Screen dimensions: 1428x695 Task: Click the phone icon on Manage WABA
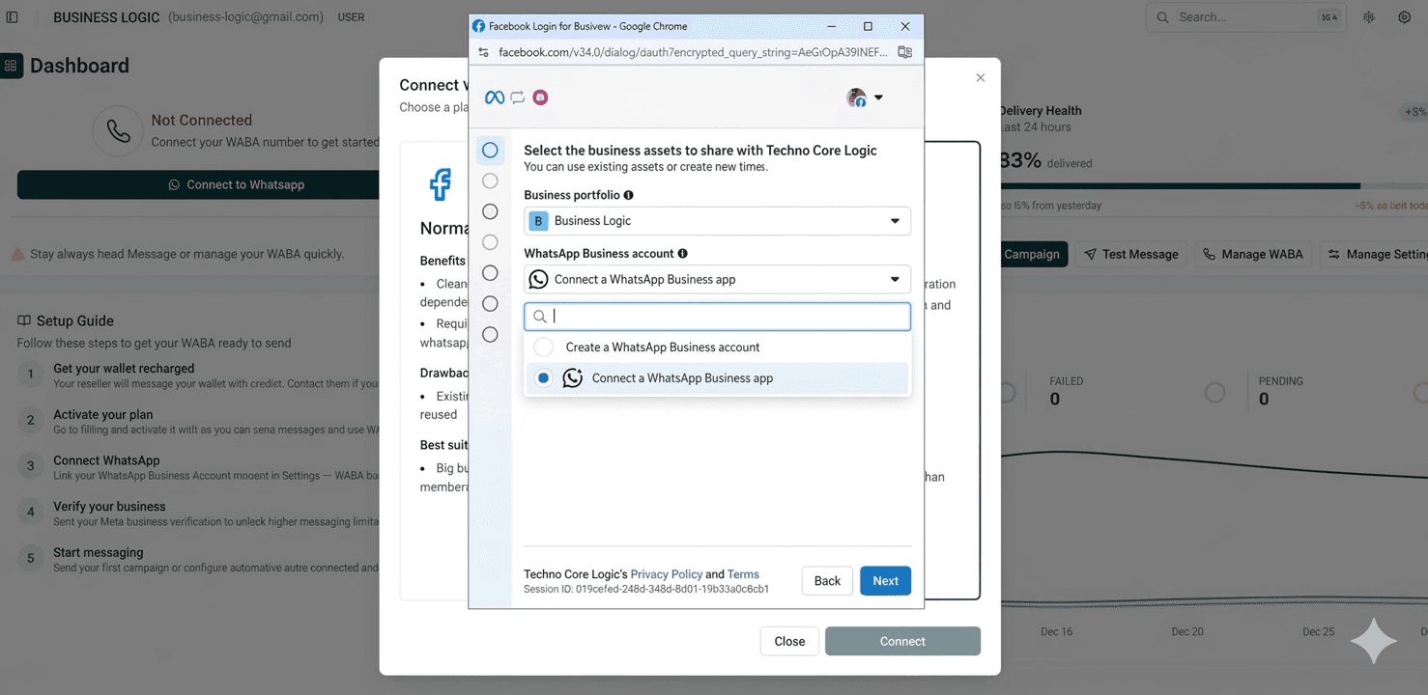pyautogui.click(x=1209, y=255)
